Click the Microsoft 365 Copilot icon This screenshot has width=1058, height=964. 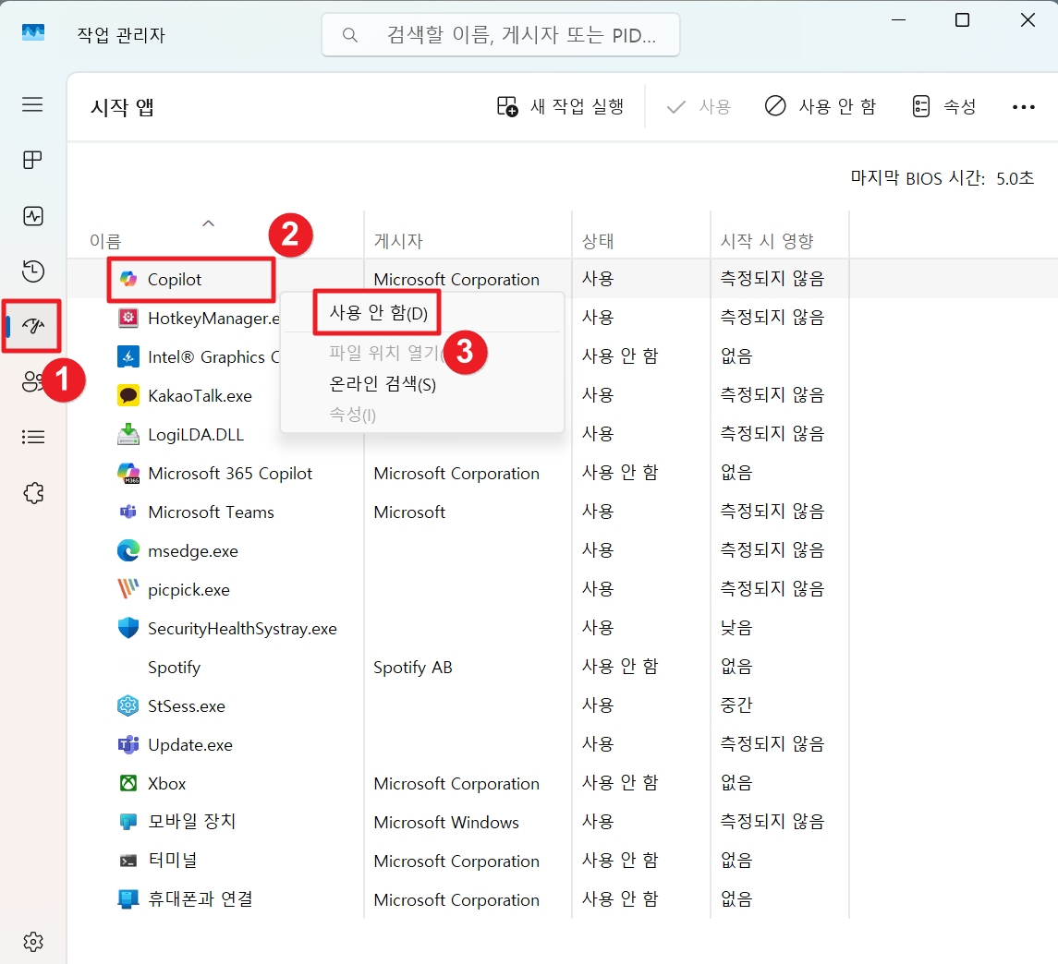pyautogui.click(x=128, y=474)
